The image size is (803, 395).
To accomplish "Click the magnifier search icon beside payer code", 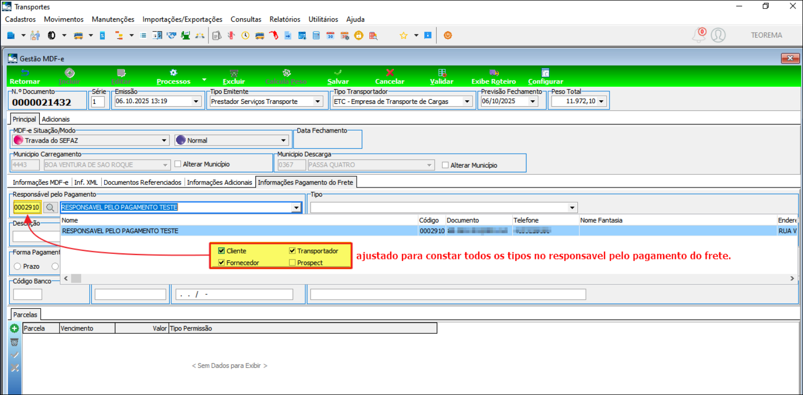I will 50,208.
